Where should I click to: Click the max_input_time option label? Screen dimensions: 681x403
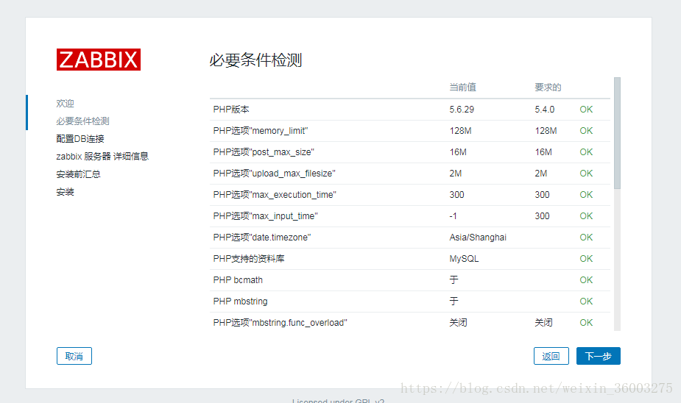[265, 215]
